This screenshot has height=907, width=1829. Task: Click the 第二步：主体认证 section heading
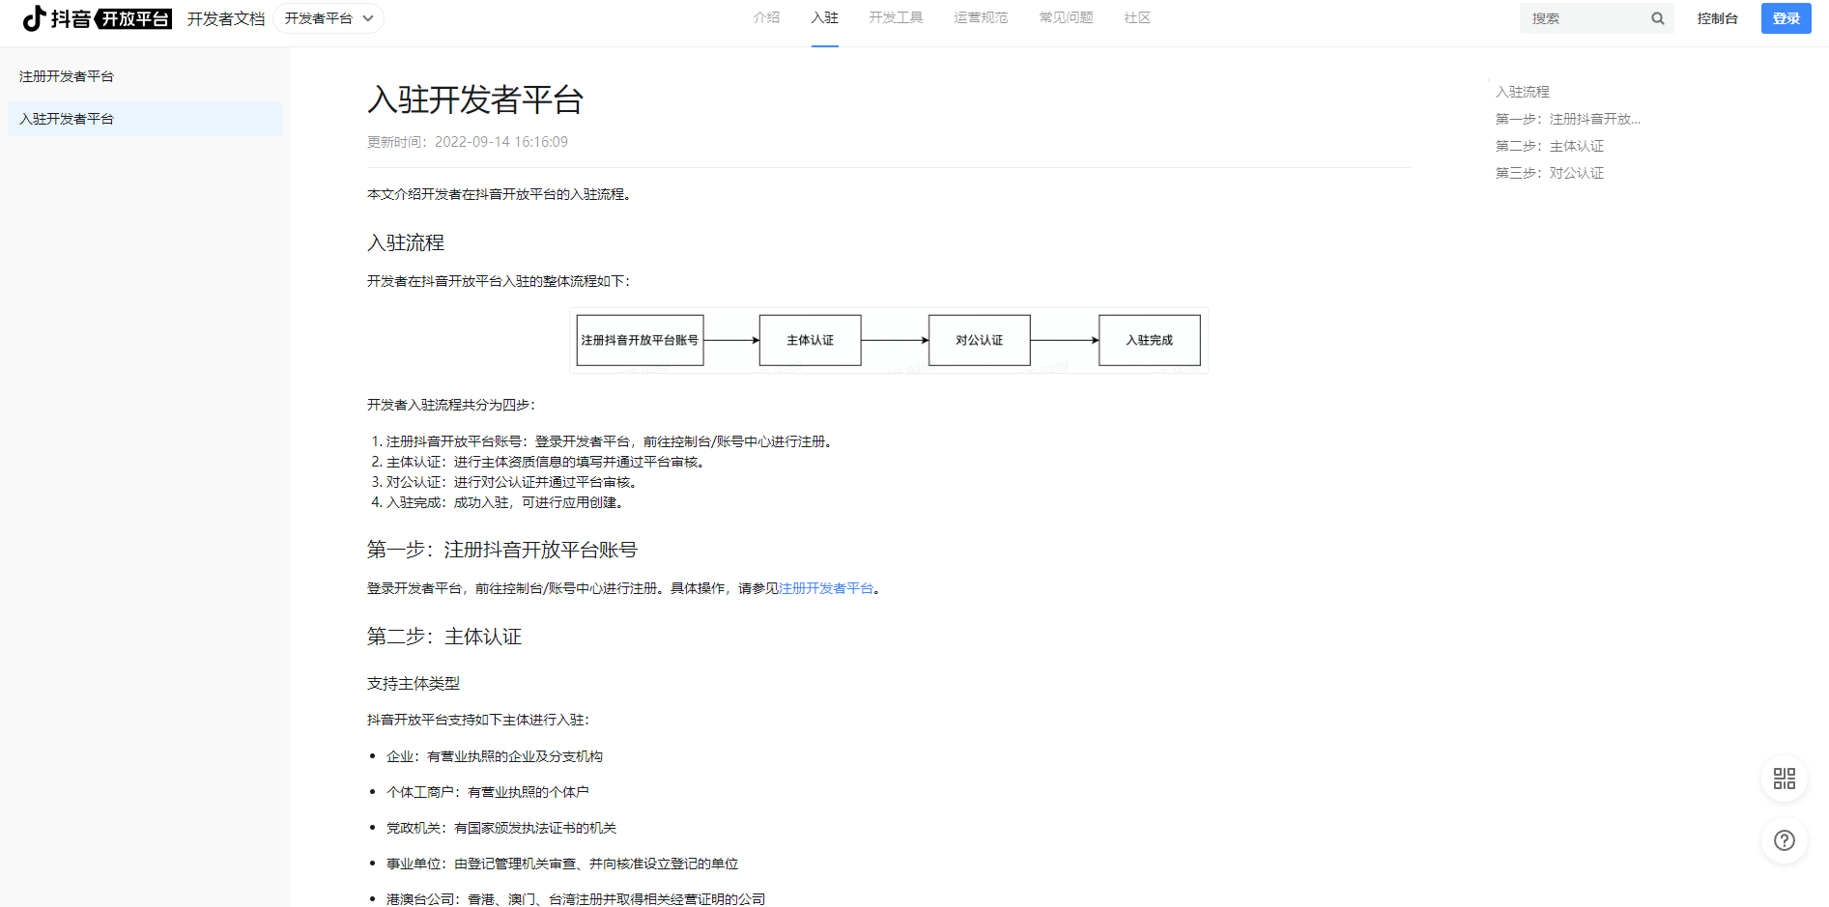point(444,637)
